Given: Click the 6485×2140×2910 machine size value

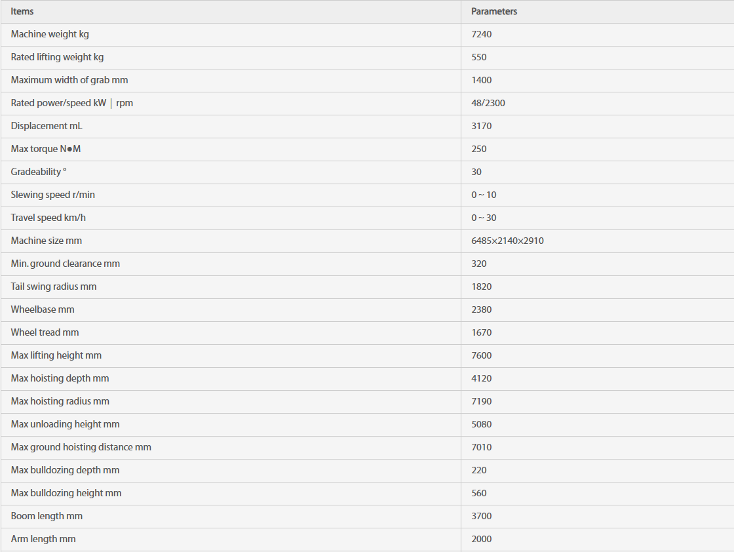Looking at the screenshot, I should (507, 241).
